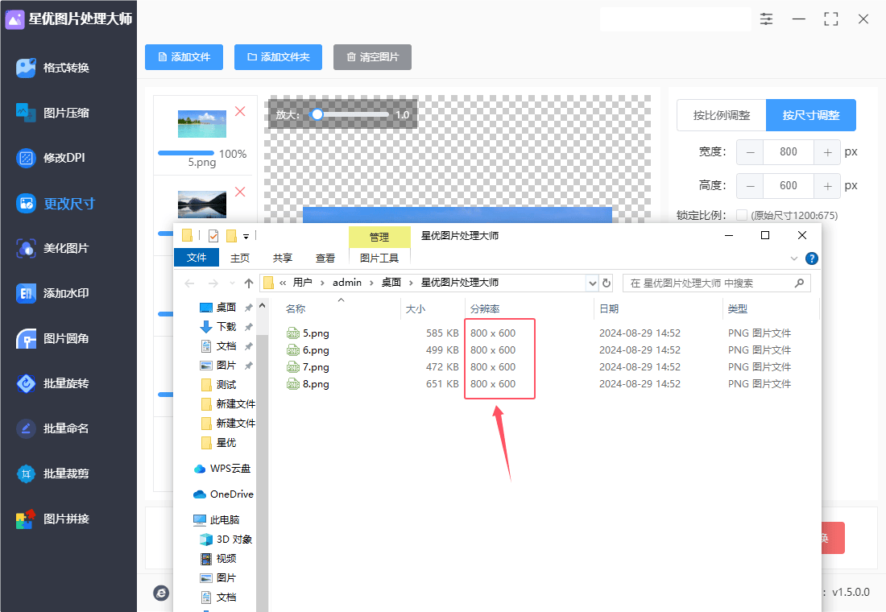Open the 查看 tab in Explorer ribbon
886x612 pixels.
click(x=325, y=258)
